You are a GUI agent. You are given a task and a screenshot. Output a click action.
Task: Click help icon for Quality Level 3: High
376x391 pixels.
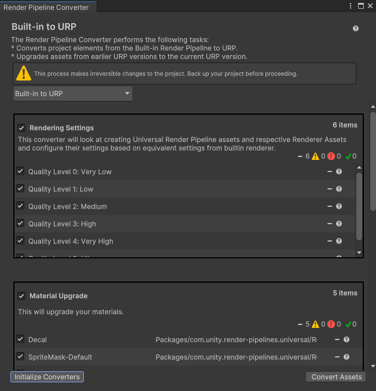click(339, 224)
